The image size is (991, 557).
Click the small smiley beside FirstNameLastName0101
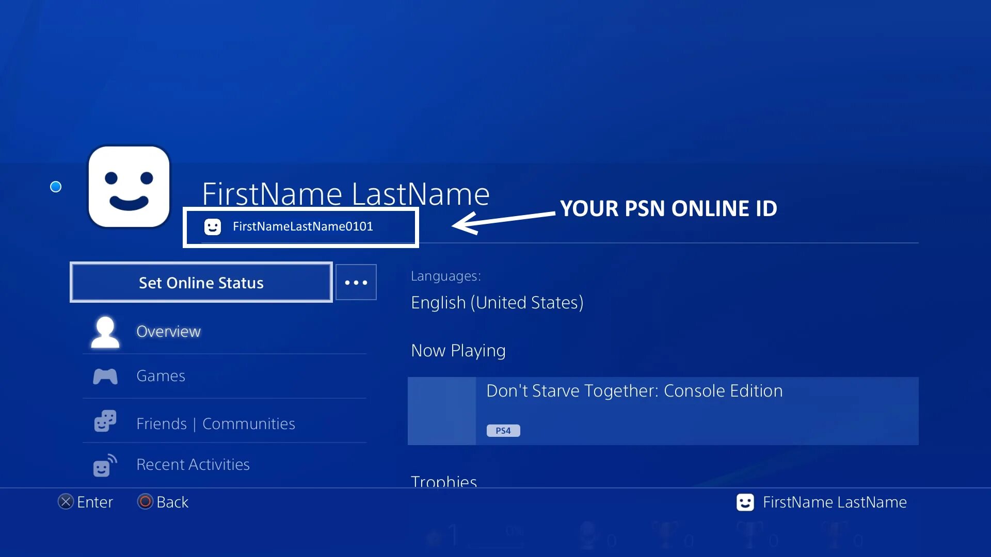click(x=213, y=226)
